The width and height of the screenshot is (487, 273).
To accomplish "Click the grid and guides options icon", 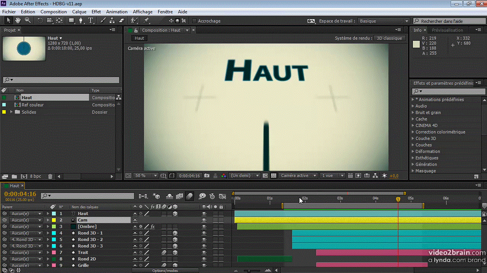I will [163, 176].
